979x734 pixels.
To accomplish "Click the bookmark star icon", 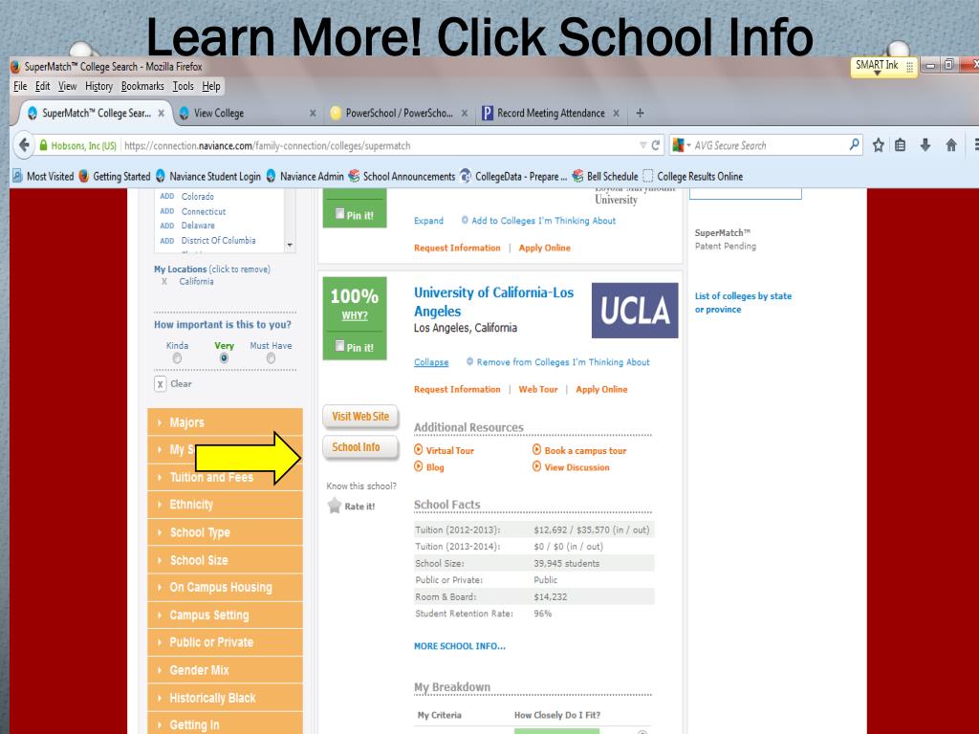I will (x=878, y=145).
